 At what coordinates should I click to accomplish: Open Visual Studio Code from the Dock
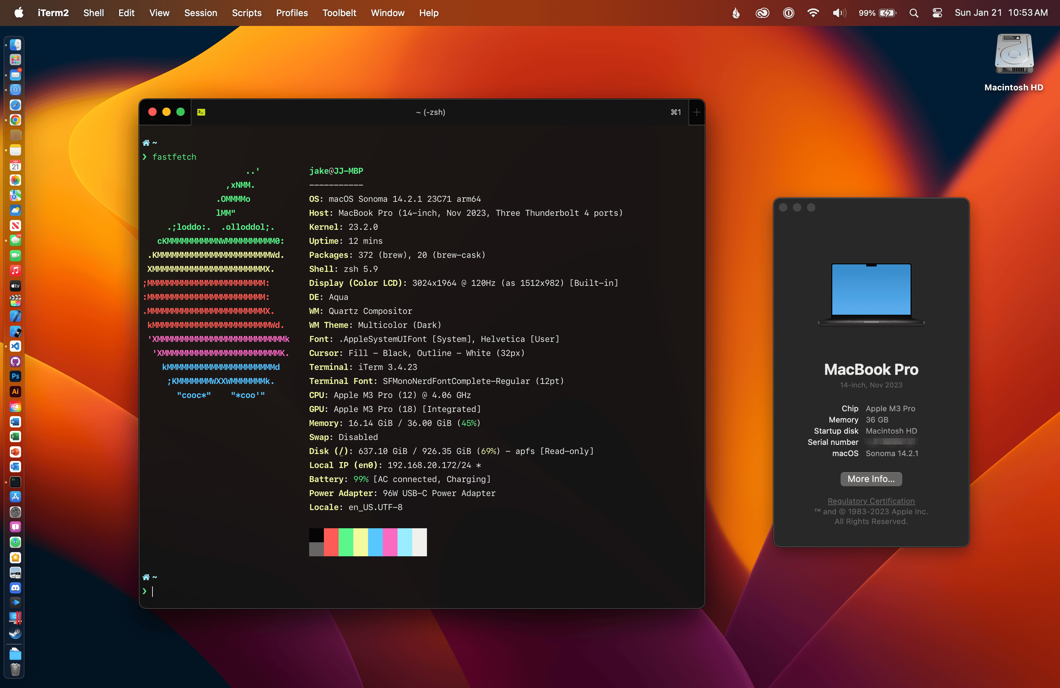[x=15, y=347]
